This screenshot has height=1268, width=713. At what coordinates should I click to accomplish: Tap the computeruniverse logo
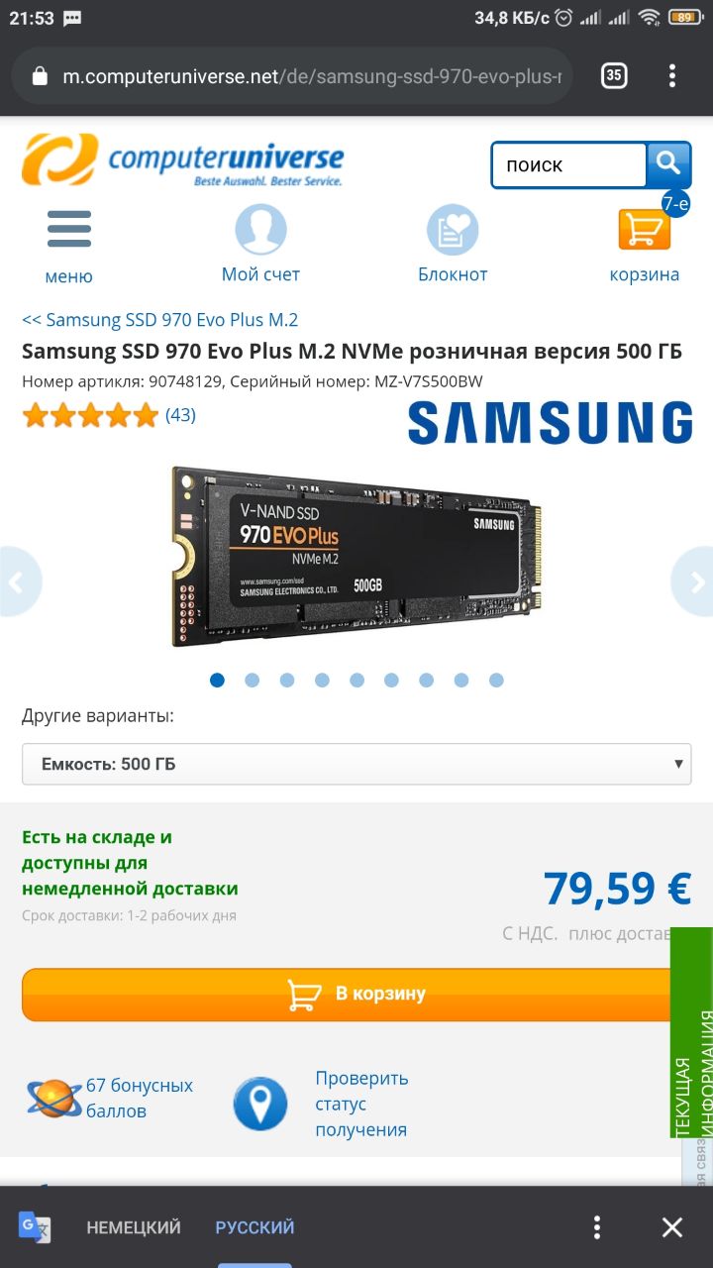tap(183, 159)
